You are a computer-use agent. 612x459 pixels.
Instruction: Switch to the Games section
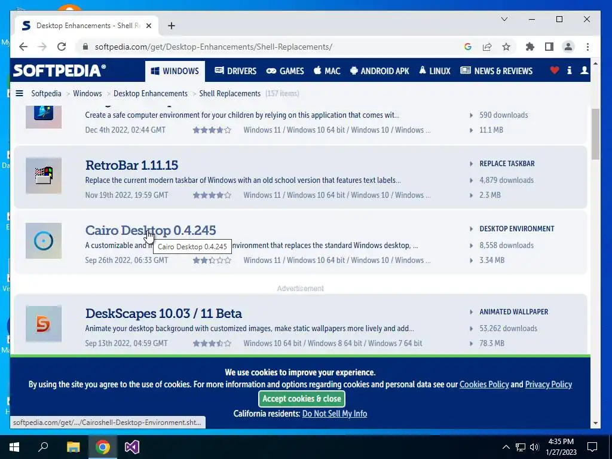[x=285, y=71]
